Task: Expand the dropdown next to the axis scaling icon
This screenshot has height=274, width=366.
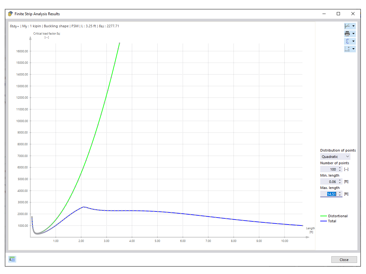Action: (x=354, y=49)
